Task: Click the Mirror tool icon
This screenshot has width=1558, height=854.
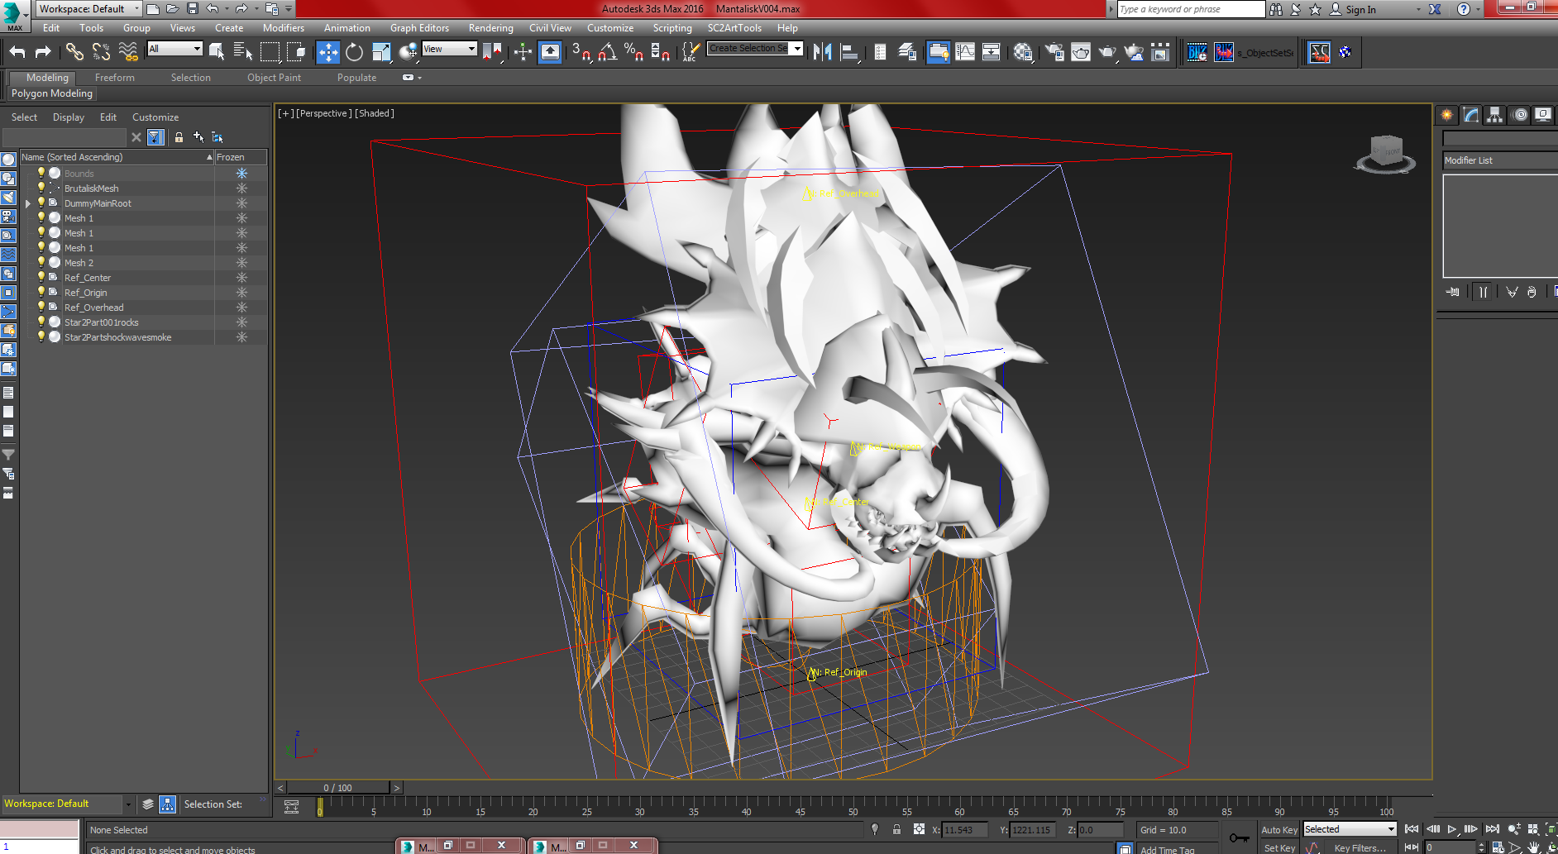Action: tap(822, 52)
